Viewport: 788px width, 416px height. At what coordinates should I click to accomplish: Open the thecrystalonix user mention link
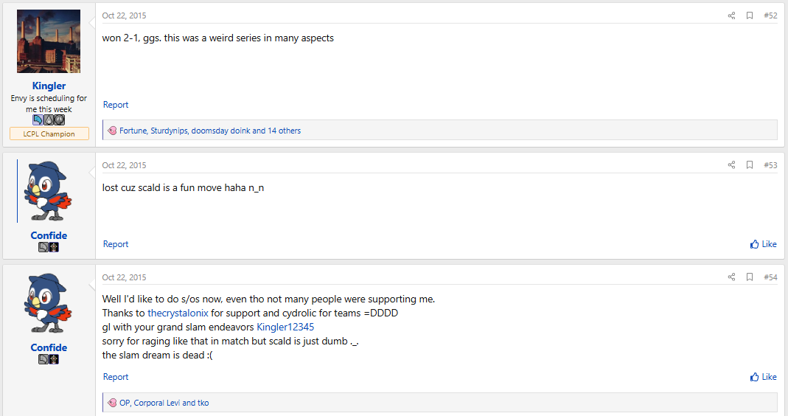tap(178, 313)
